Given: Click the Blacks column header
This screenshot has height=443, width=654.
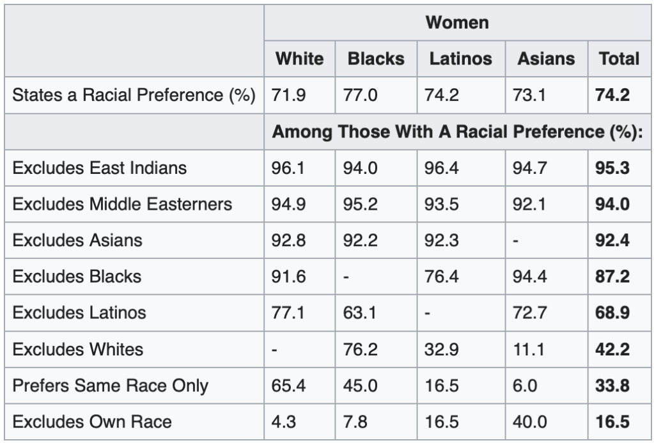Looking at the screenshot, I should (x=376, y=59).
